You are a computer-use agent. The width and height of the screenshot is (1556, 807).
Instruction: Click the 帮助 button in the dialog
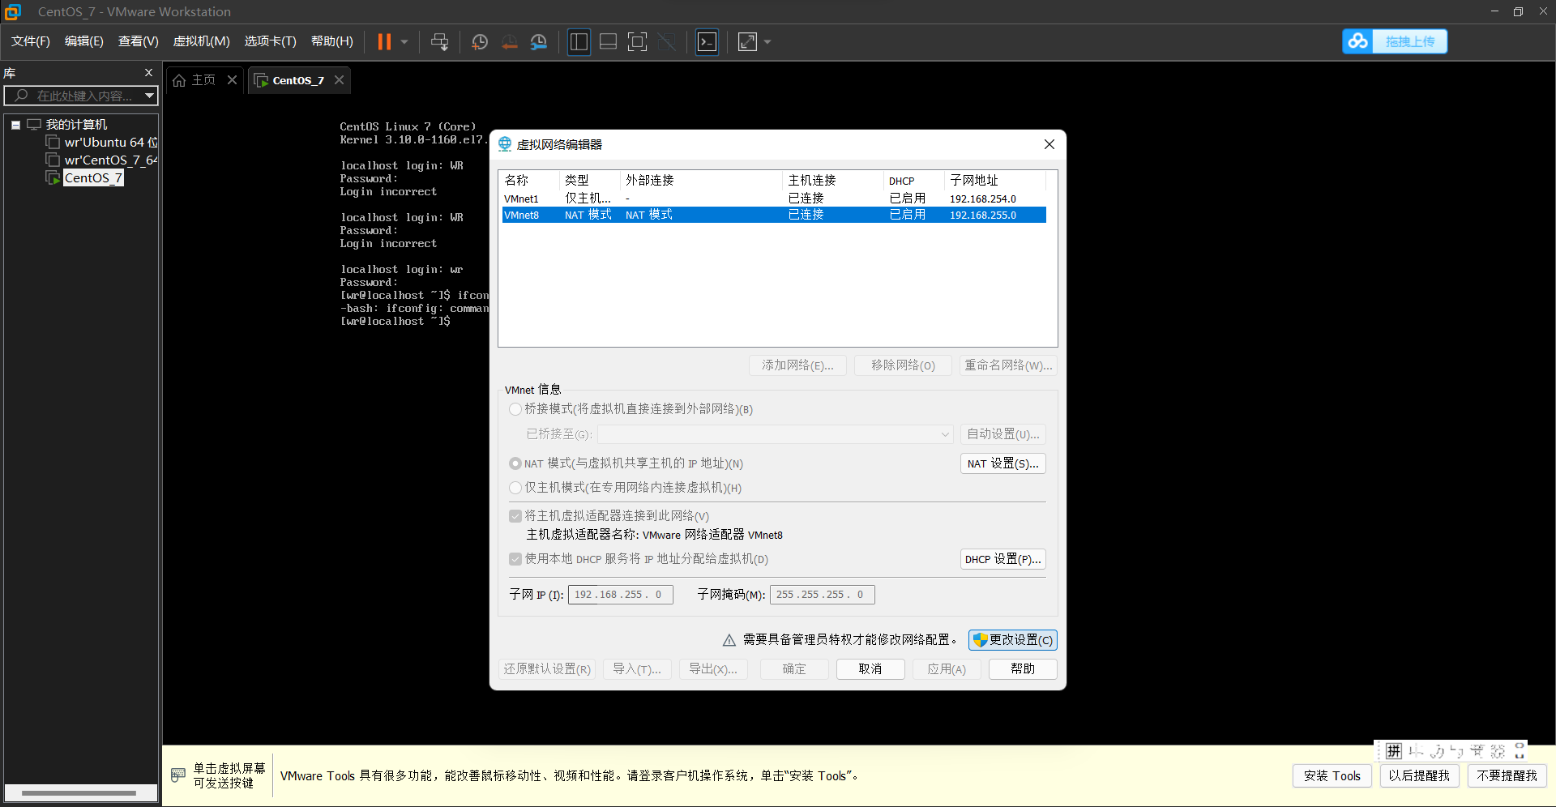click(x=1023, y=669)
